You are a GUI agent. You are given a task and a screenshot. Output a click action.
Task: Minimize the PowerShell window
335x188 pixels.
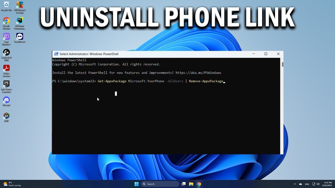click(x=254, y=54)
